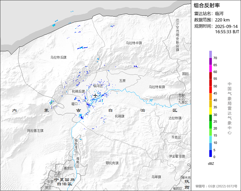The width and height of the screenshot is (241, 191).
Task: Click the vertical 海勃湾区 map label
Action: [x=76, y=146]
